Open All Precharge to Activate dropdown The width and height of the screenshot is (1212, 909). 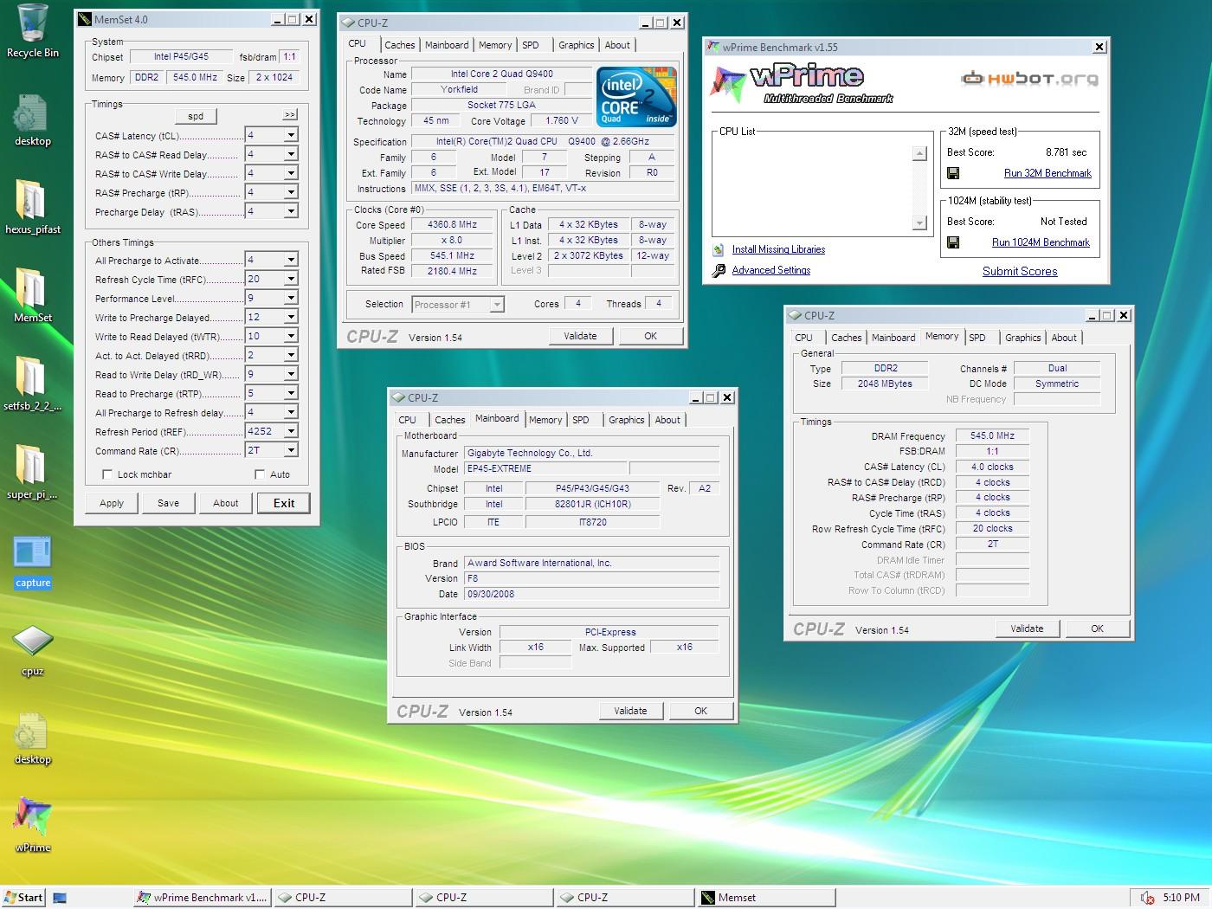[x=291, y=260]
